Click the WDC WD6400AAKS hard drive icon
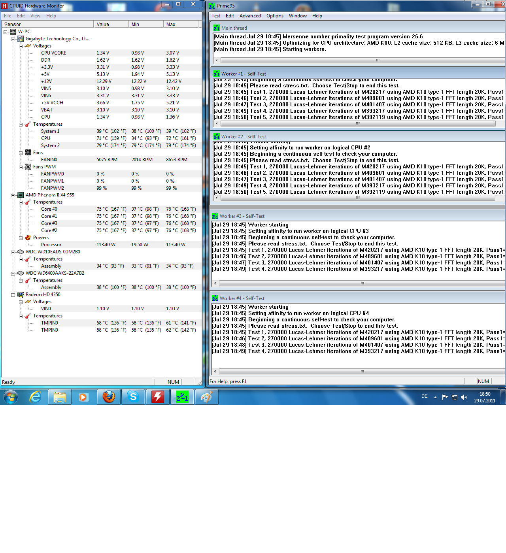The height and width of the screenshot is (553, 506). [21, 273]
